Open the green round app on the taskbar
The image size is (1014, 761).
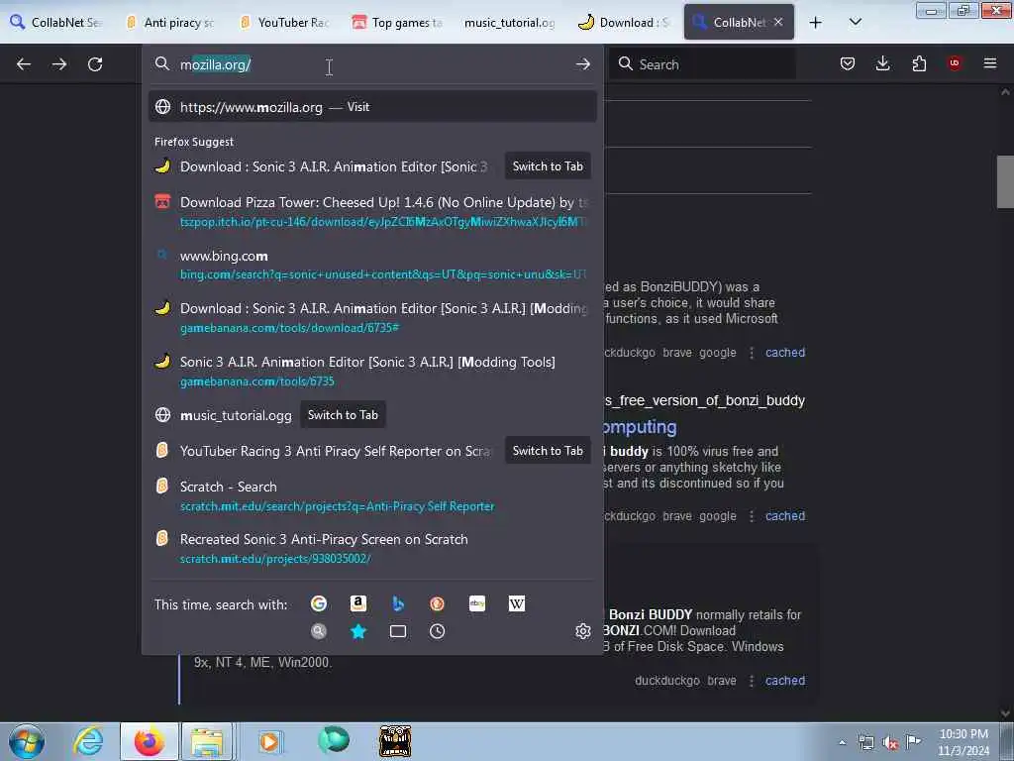coord(333,740)
